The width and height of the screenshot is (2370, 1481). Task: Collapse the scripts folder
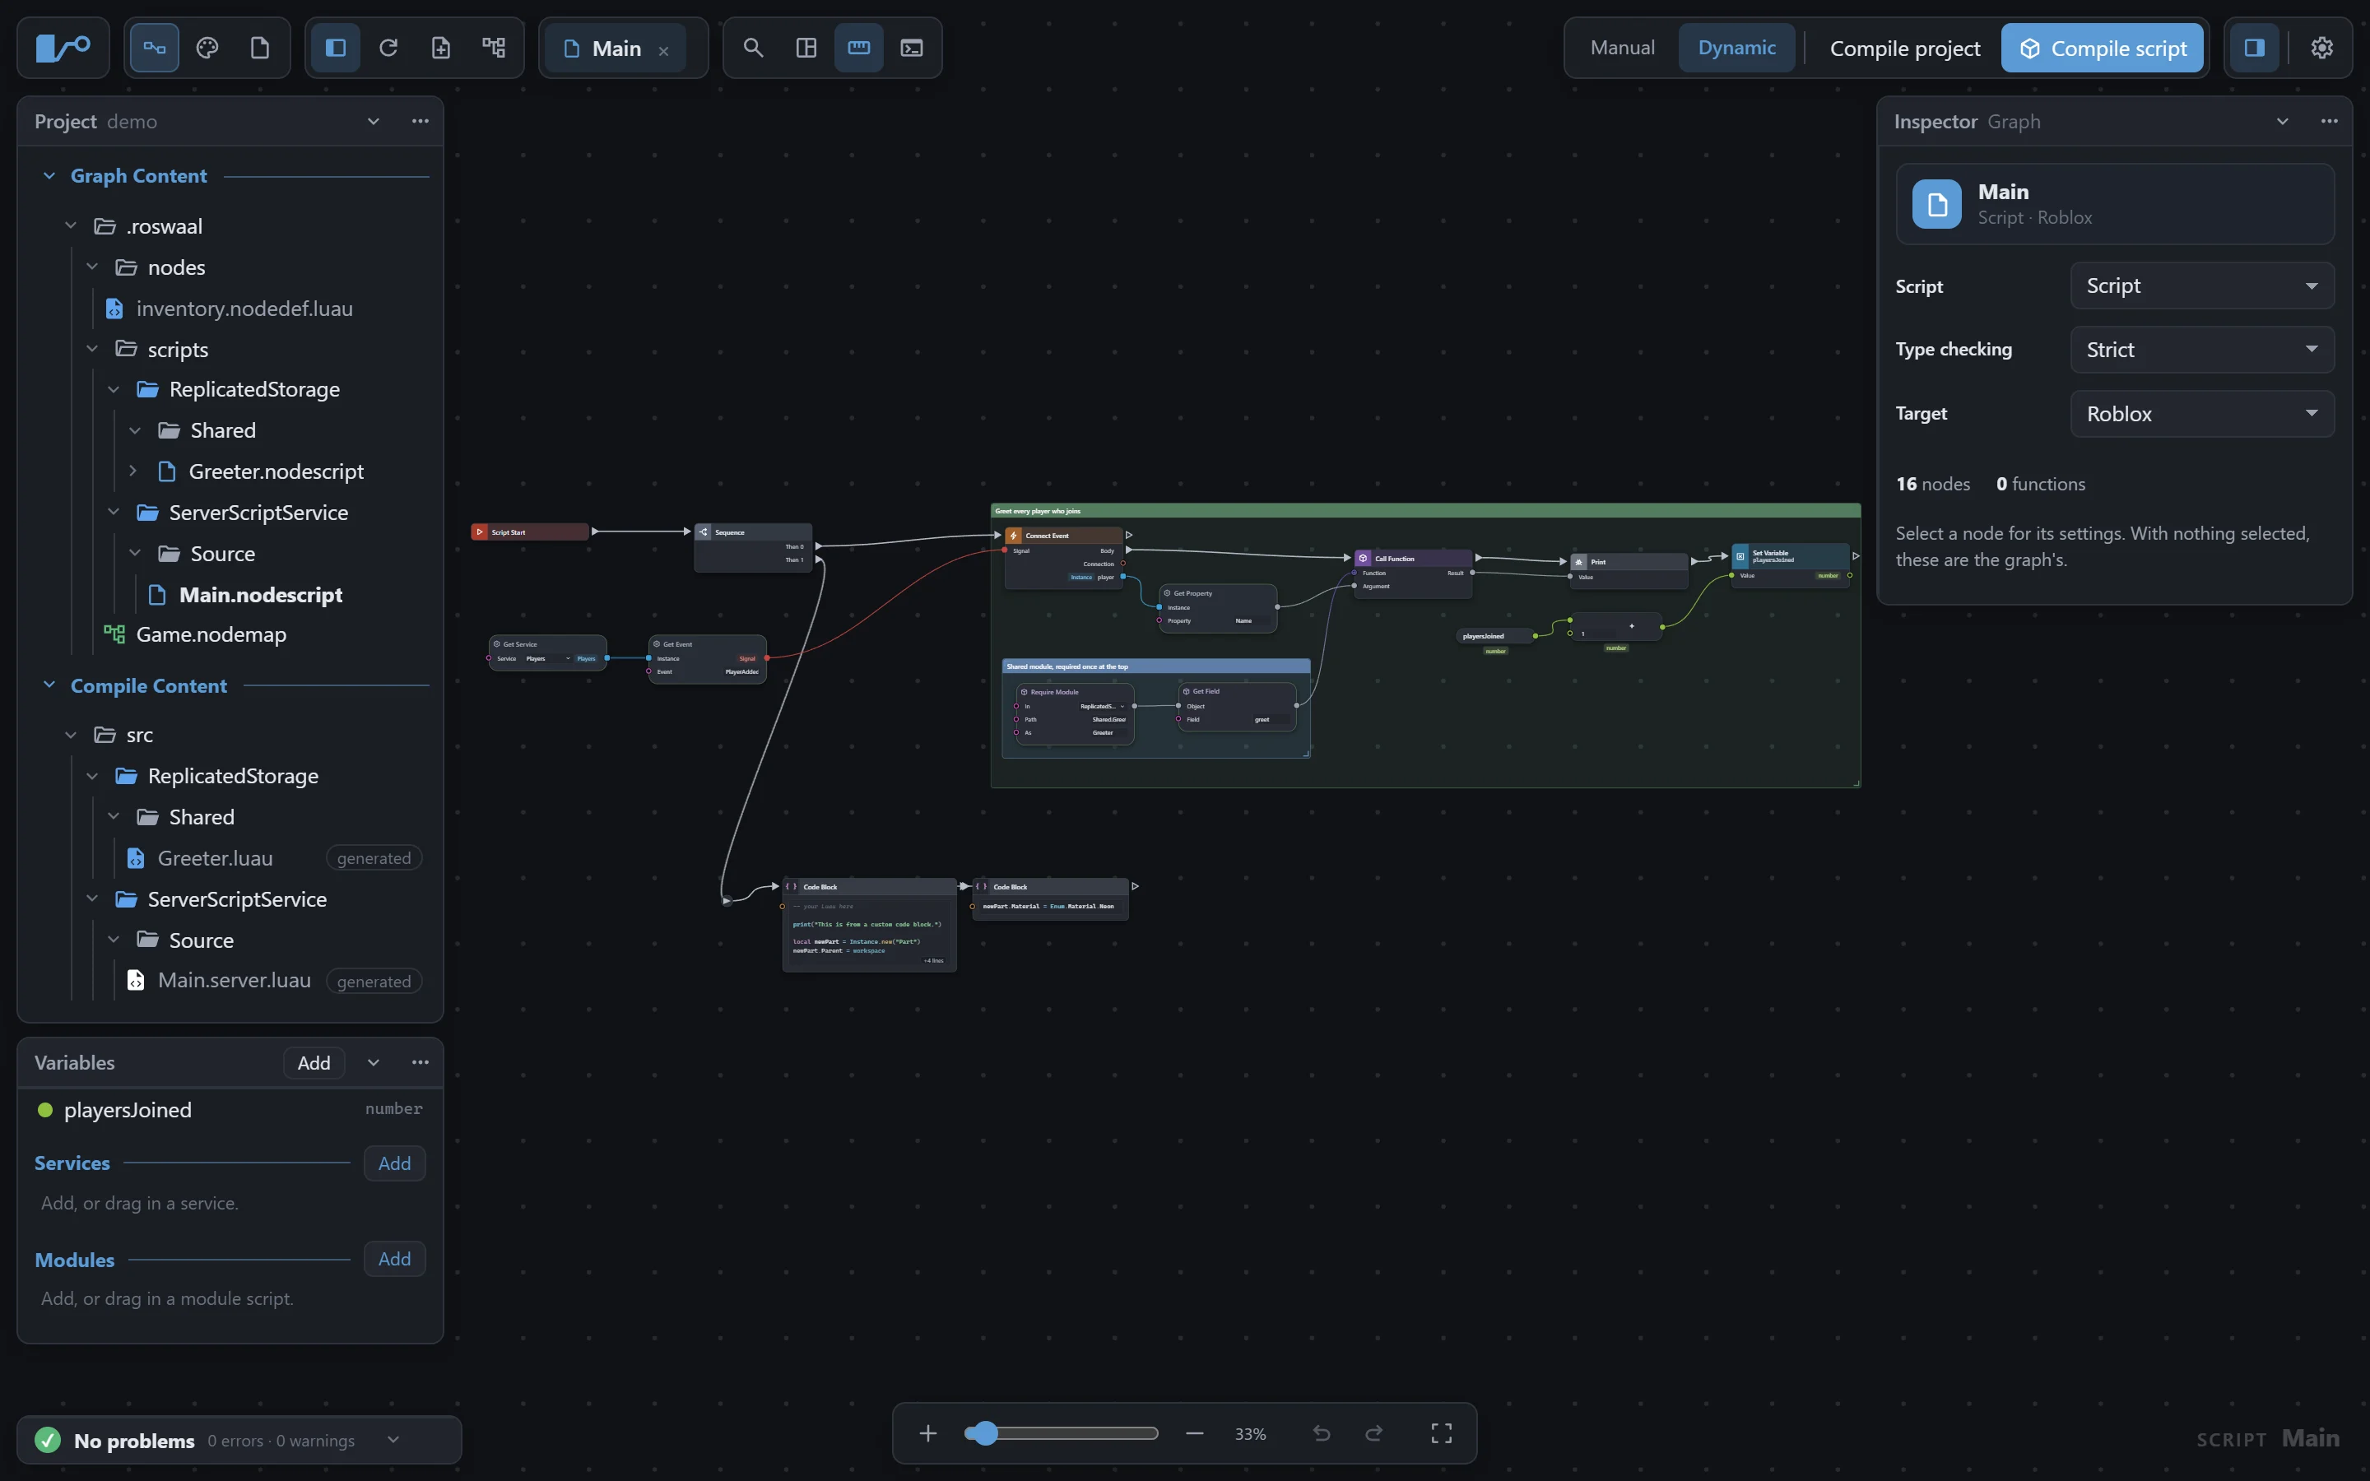tap(92, 349)
